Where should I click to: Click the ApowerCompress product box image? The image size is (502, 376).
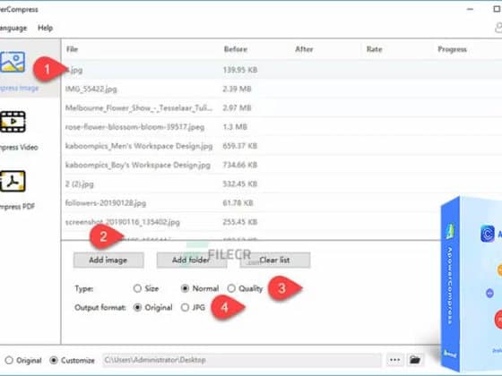[472, 283]
